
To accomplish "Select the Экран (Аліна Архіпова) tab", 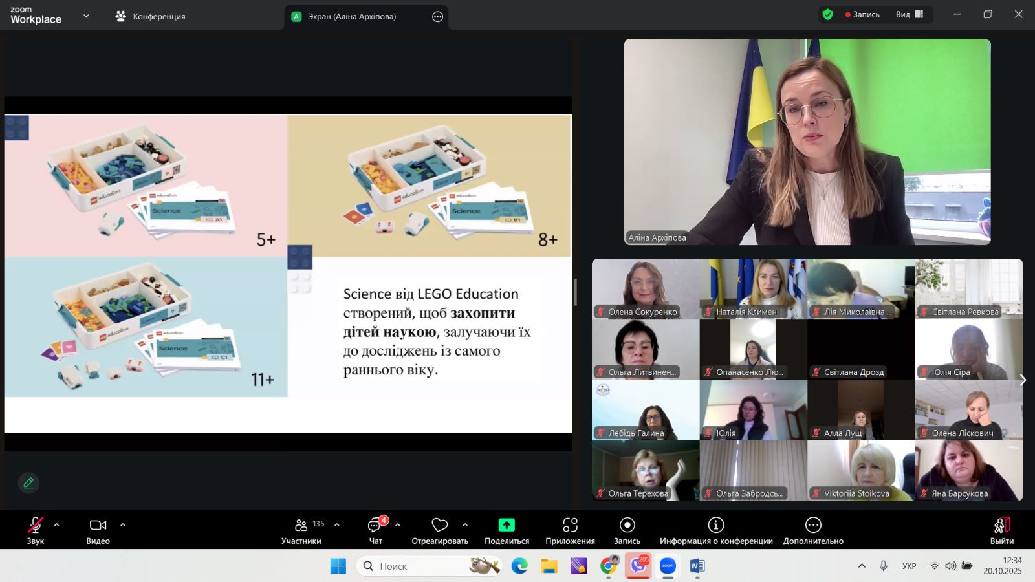I will point(351,17).
